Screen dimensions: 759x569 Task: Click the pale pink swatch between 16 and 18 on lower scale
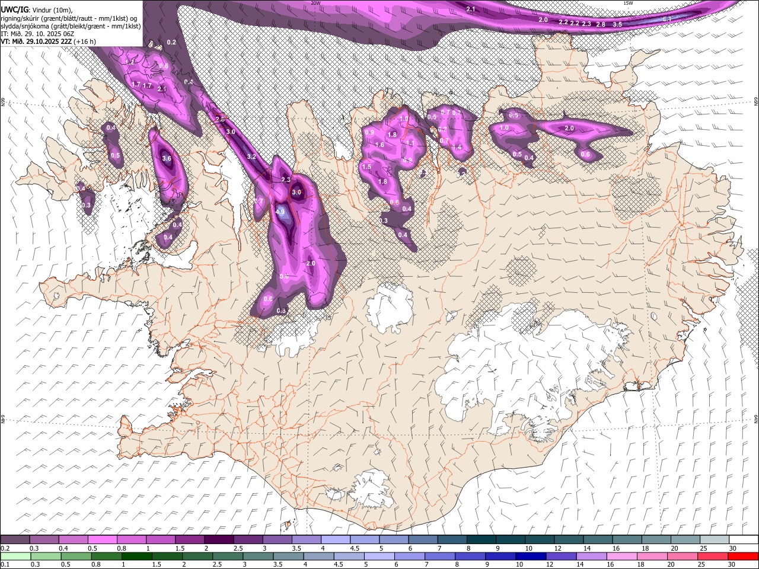(x=621, y=557)
